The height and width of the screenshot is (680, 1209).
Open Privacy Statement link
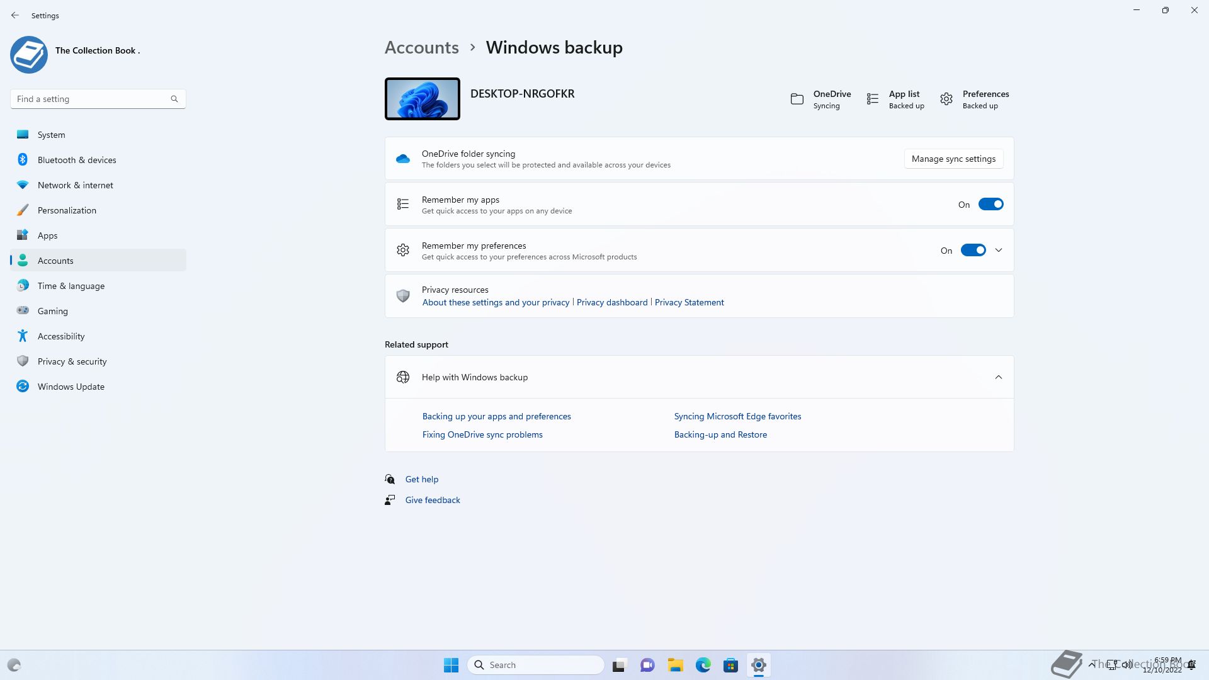tap(689, 302)
